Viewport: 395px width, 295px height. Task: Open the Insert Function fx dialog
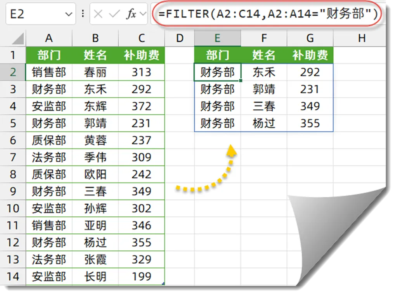[x=131, y=14]
